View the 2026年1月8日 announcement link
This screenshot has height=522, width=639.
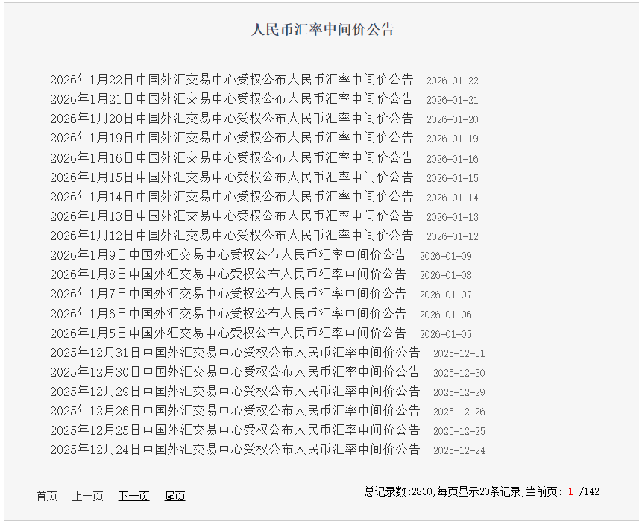coord(228,274)
